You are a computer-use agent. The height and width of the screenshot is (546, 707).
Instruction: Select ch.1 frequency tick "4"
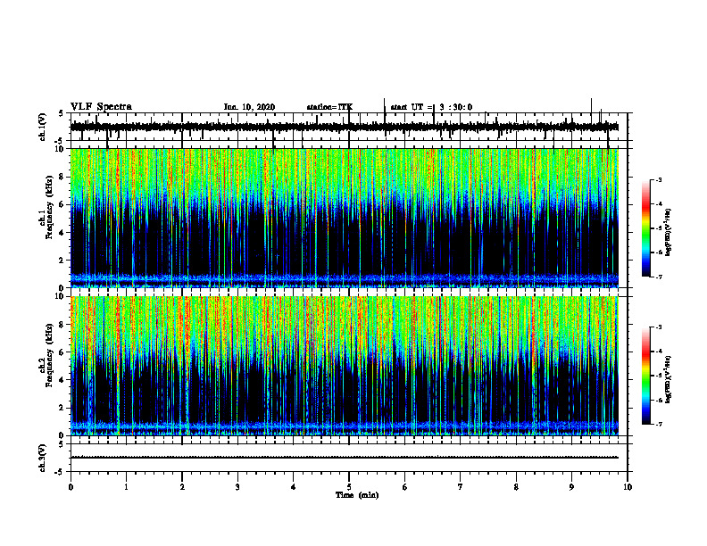pyautogui.click(x=63, y=233)
